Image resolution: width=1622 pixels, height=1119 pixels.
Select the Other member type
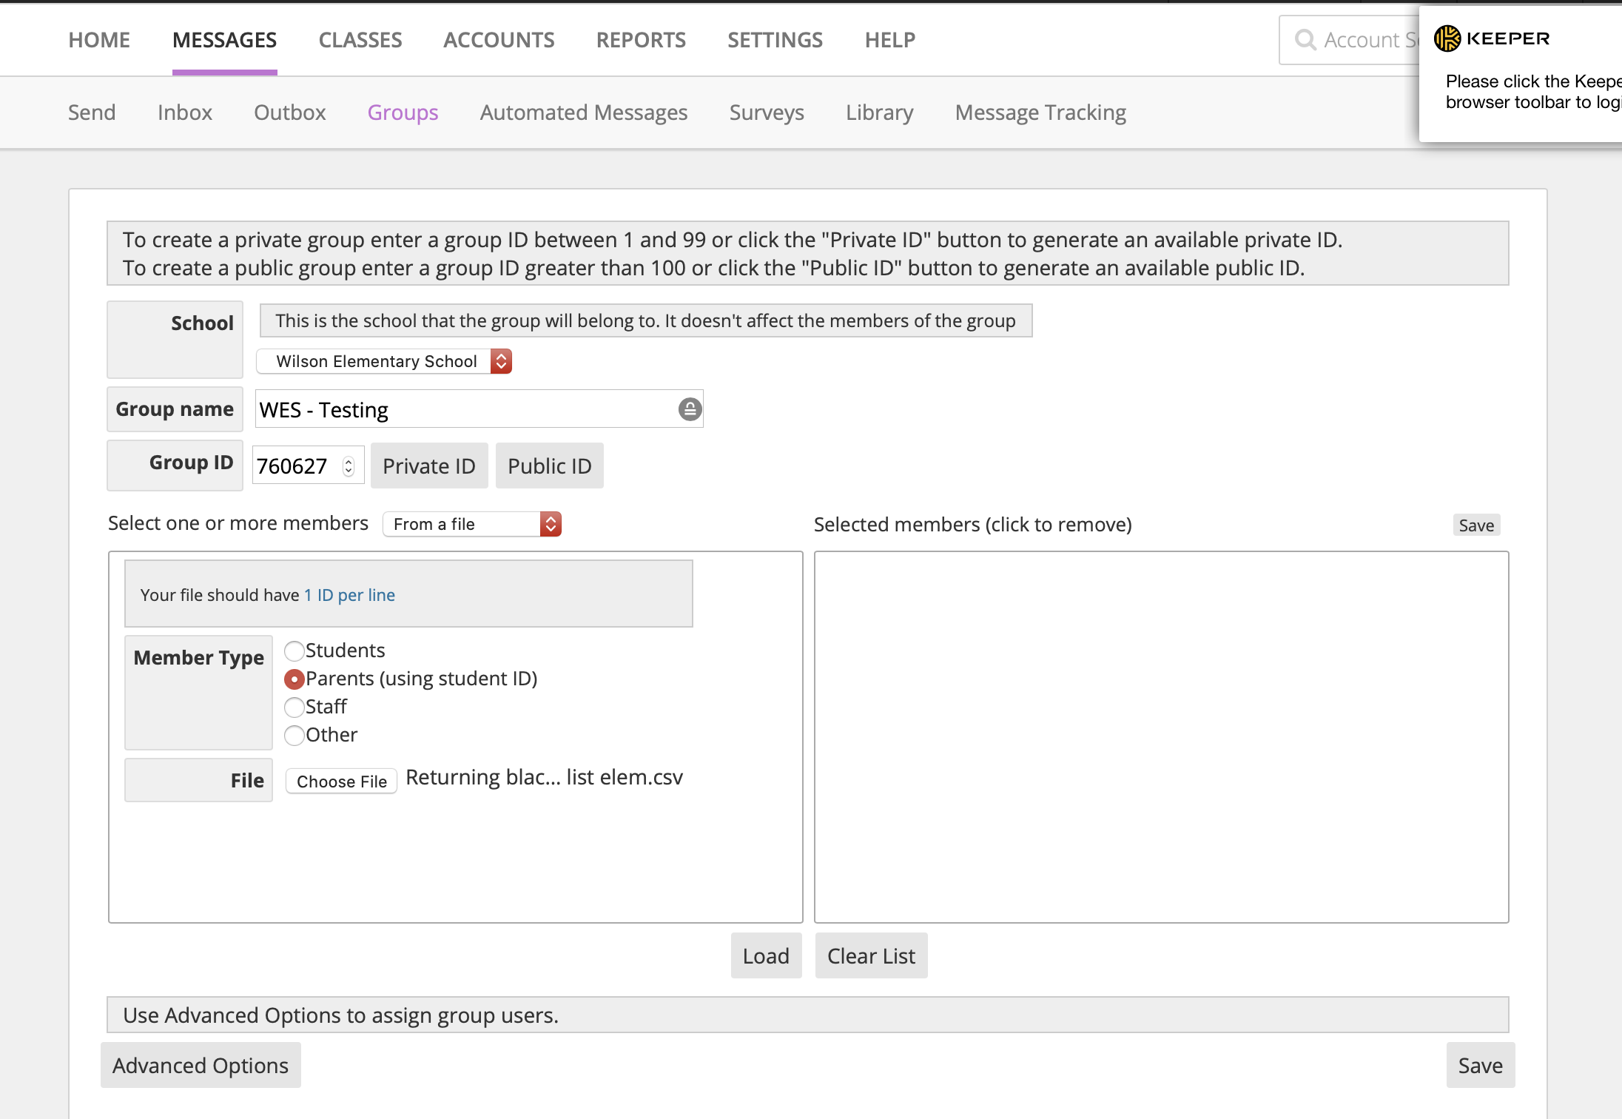point(295,735)
